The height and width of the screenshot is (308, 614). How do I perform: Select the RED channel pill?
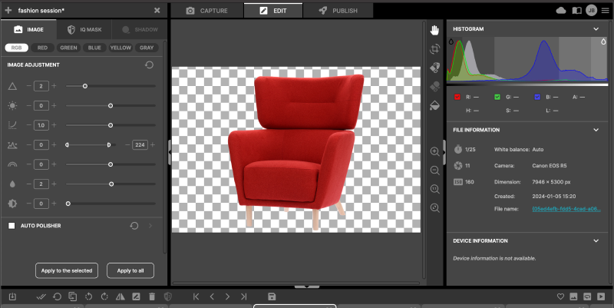tap(42, 48)
